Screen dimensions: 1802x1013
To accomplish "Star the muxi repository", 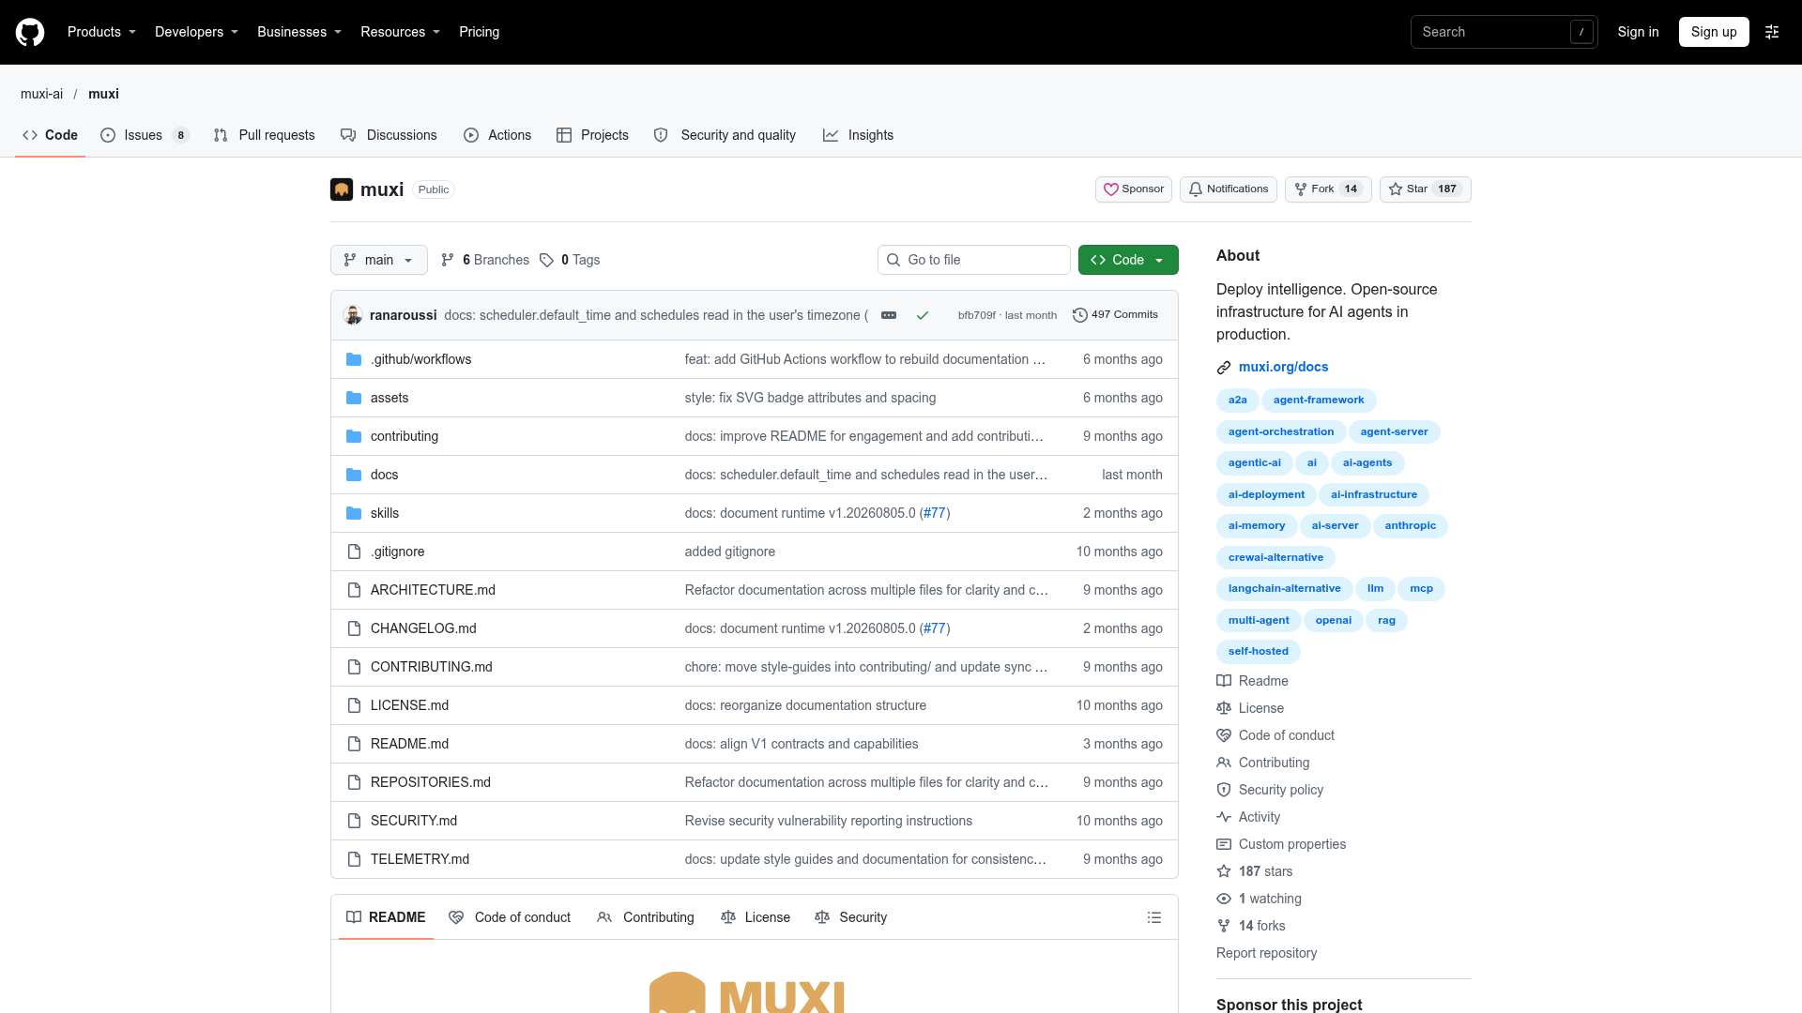I will point(1425,189).
